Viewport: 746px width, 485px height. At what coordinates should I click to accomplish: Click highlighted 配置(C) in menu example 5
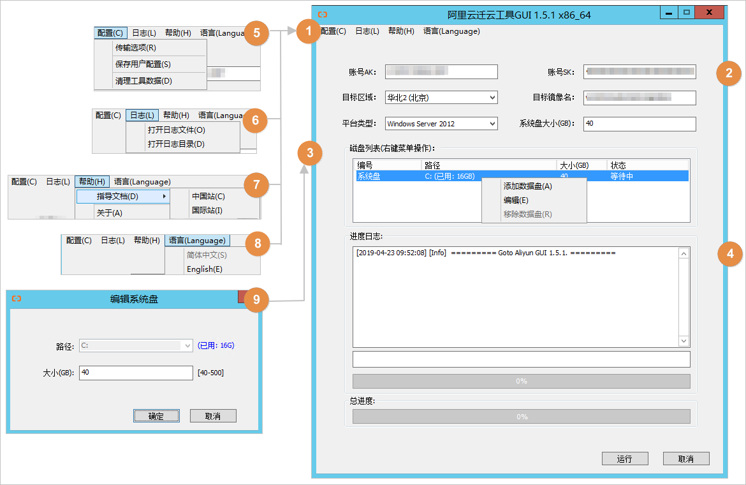pyautogui.click(x=110, y=33)
